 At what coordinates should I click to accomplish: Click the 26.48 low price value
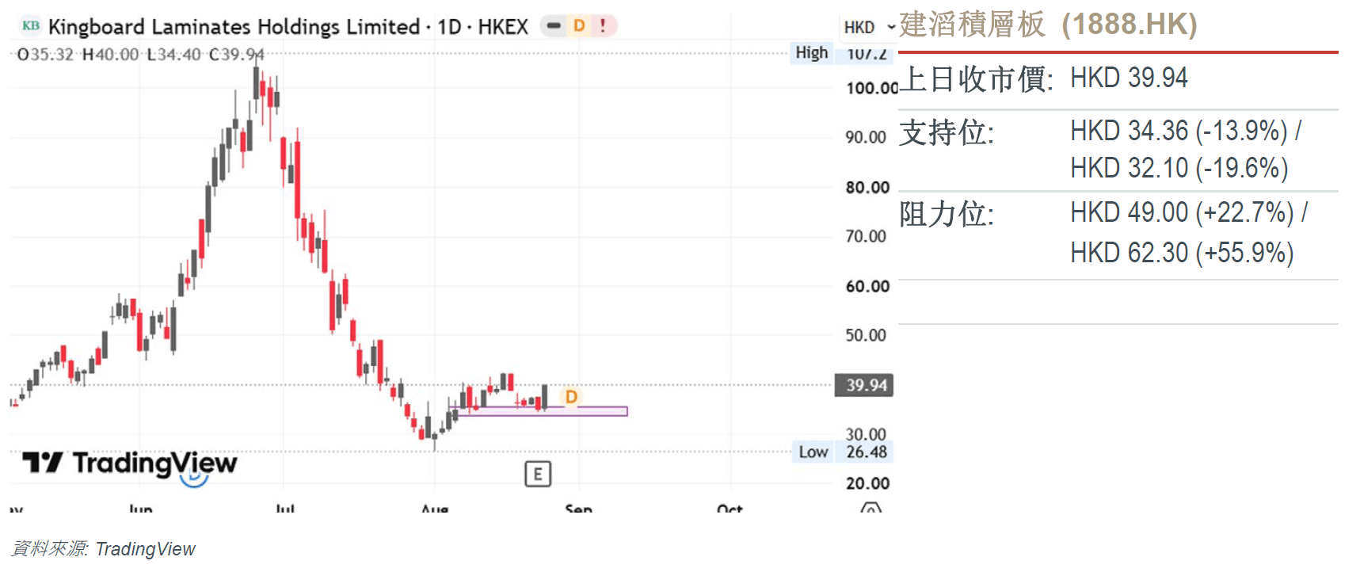click(x=867, y=452)
